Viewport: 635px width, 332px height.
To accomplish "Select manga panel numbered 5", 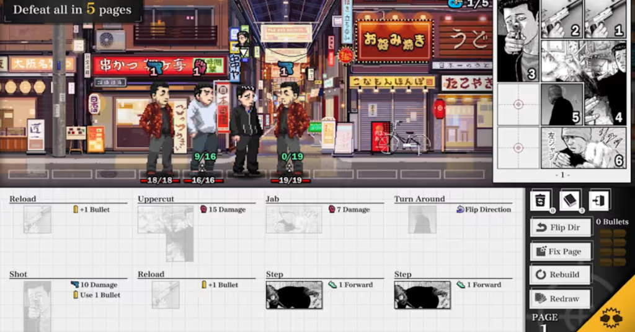I will tap(562, 104).
